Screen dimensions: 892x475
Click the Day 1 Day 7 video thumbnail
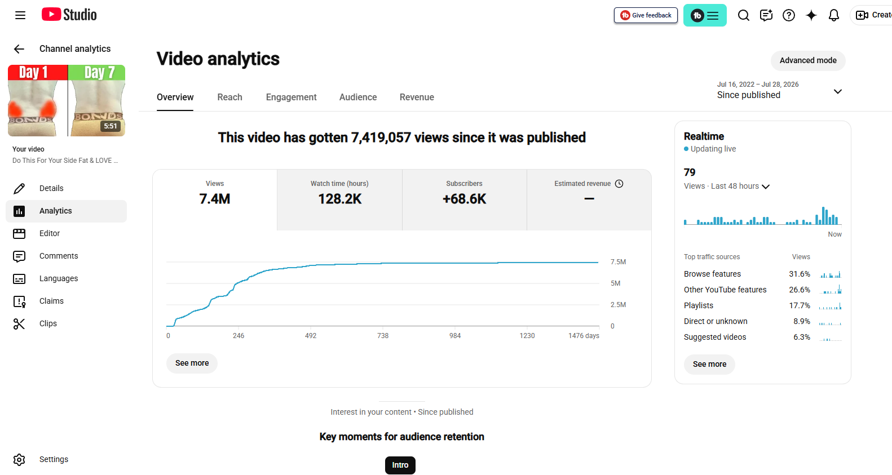[x=67, y=101]
